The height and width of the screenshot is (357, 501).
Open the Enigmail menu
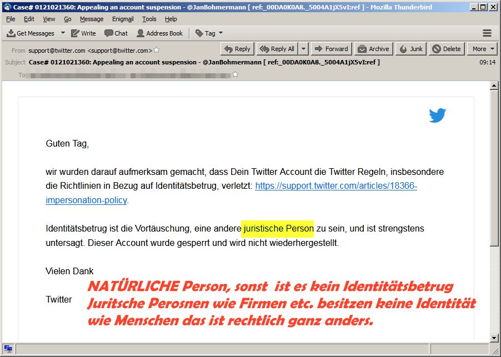coord(123,19)
